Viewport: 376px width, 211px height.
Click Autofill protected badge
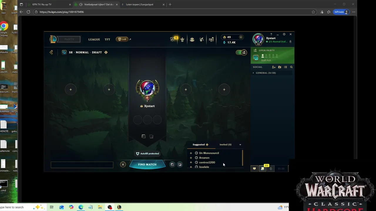point(147,154)
